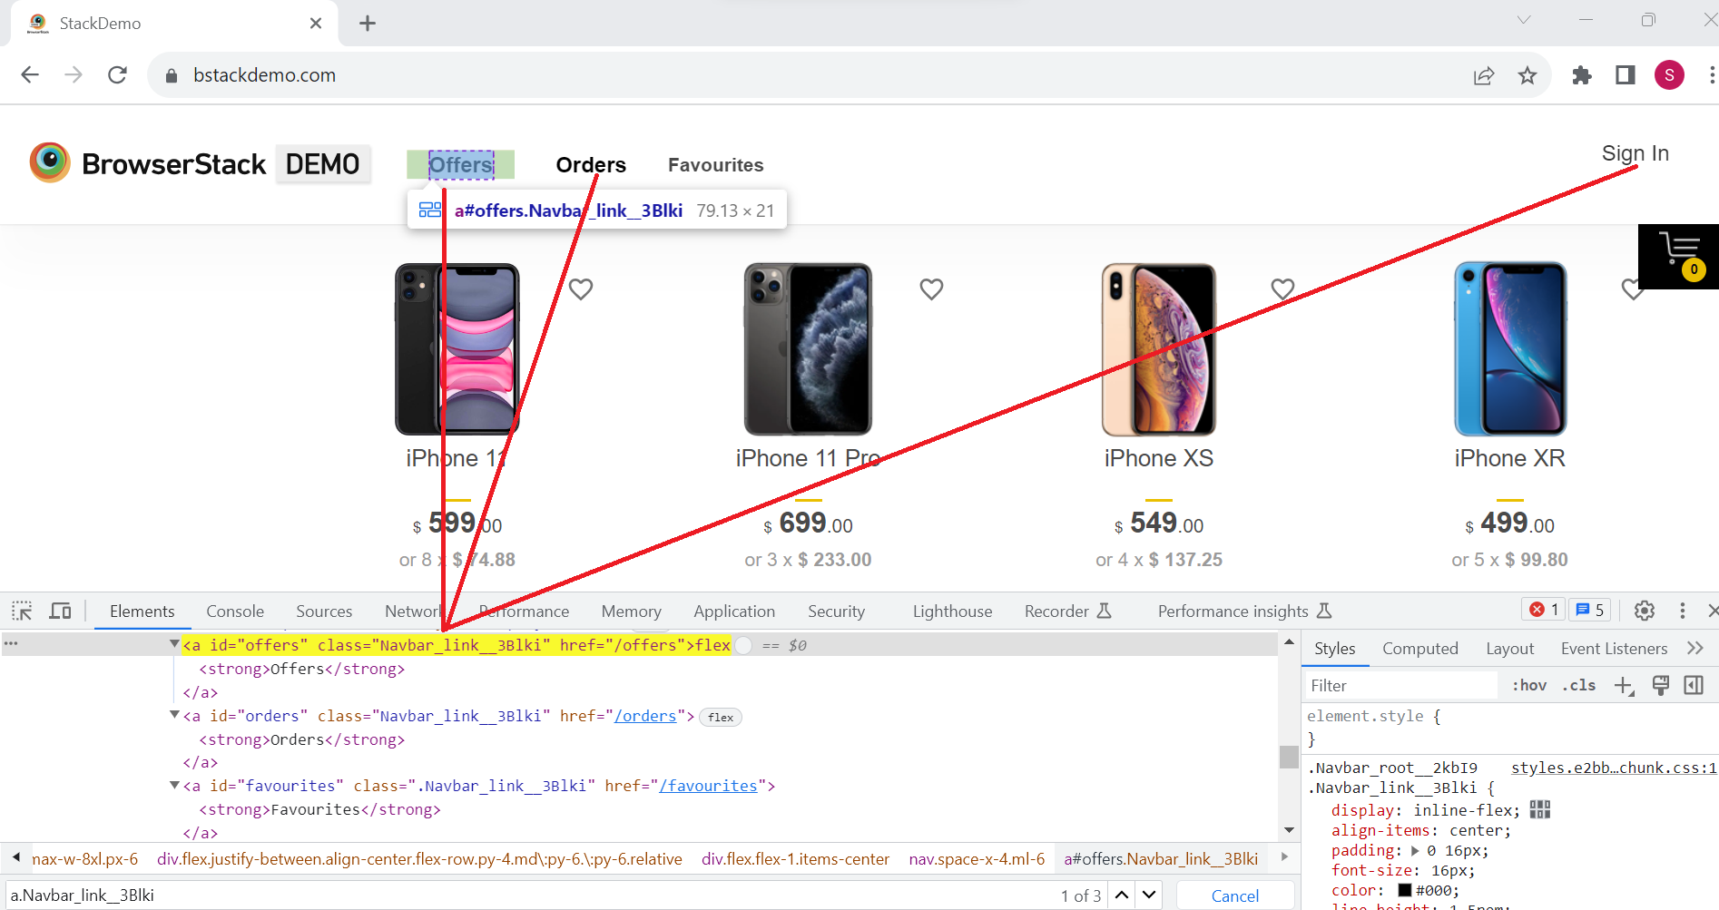Switch to the Console tab
This screenshot has width=1719, height=910.
tap(235, 612)
